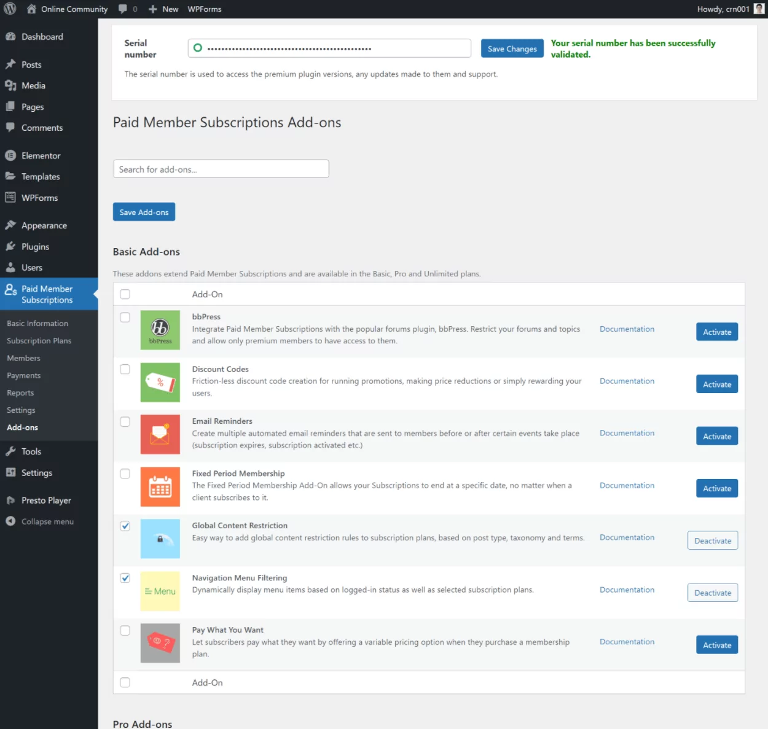
Task: Click the Dashboard gauge icon
Action: (x=10, y=36)
